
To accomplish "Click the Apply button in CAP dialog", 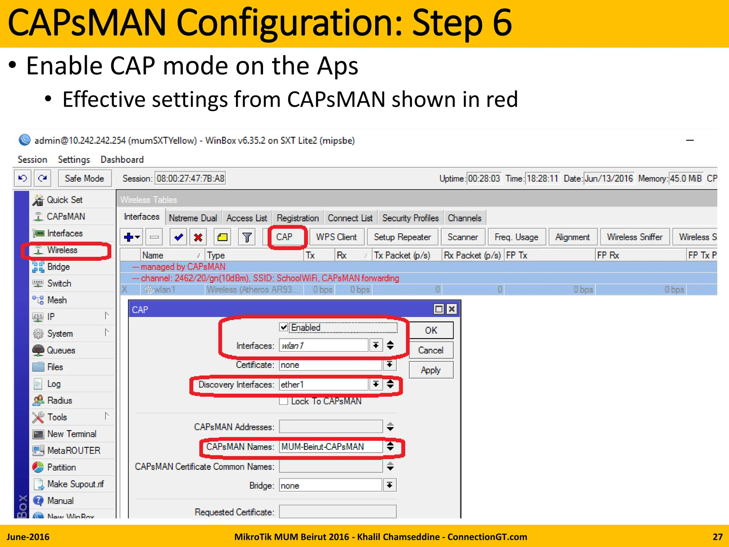I will coord(431,370).
